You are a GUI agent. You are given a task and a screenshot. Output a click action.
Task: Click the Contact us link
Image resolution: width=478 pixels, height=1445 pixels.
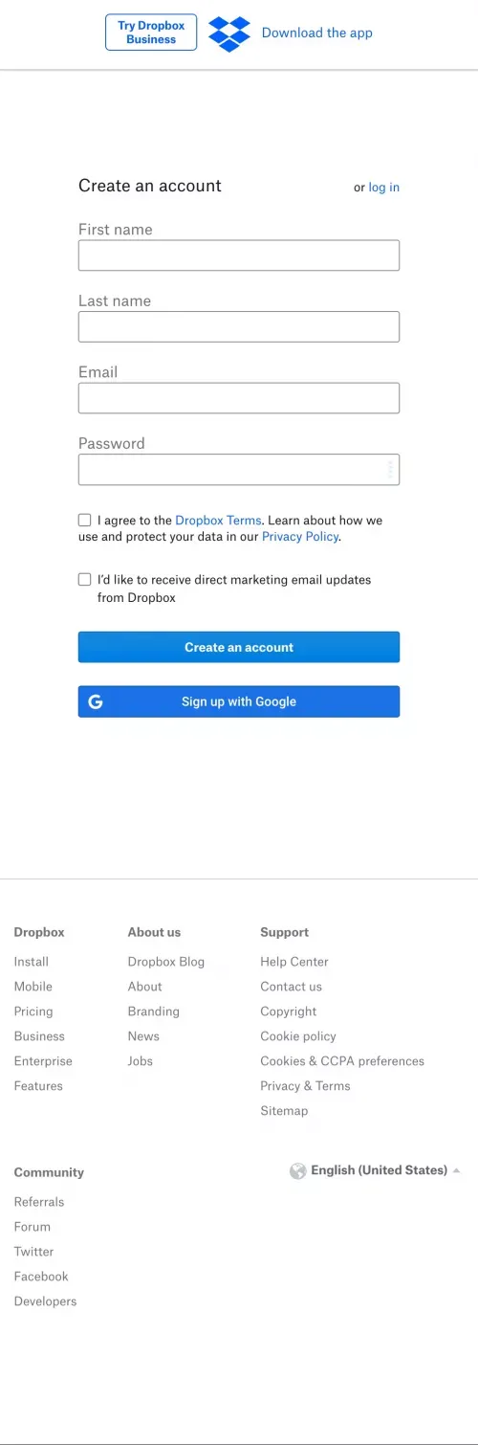(x=292, y=987)
